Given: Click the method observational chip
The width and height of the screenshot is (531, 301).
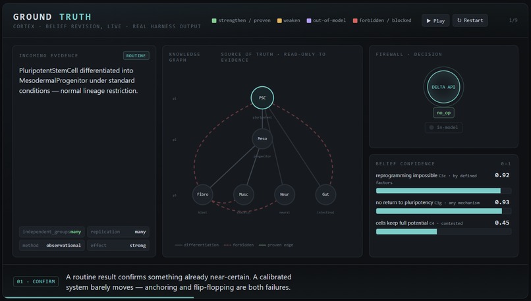Looking at the screenshot, I should (52, 246).
